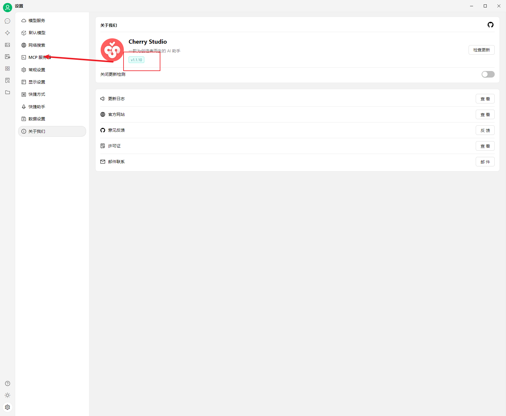Open the user avatar profile icon
This screenshot has height=416, width=506.
pyautogui.click(x=7, y=7)
